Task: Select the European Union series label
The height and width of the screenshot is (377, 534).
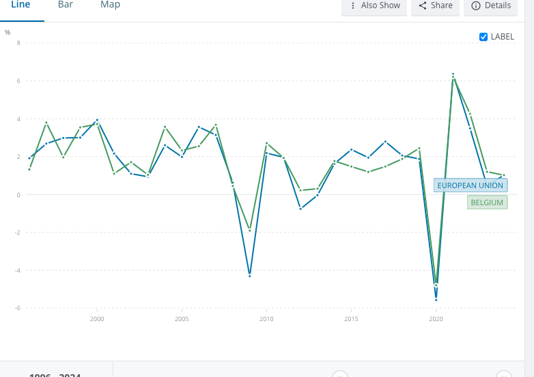Action: pyautogui.click(x=470, y=185)
